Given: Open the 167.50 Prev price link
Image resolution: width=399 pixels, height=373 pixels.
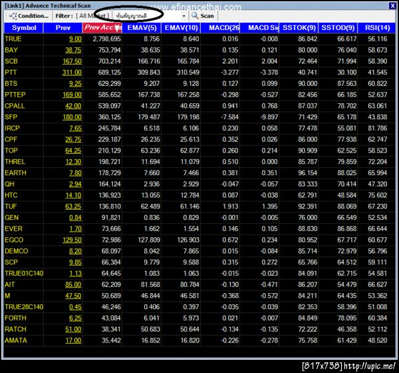Looking at the screenshot, I should [72, 62].
